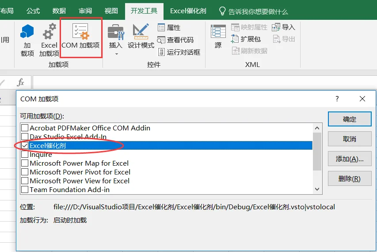This screenshot has height=252, width=377.
Task: Close the COM 加载项 dialog
Action: (x=362, y=99)
